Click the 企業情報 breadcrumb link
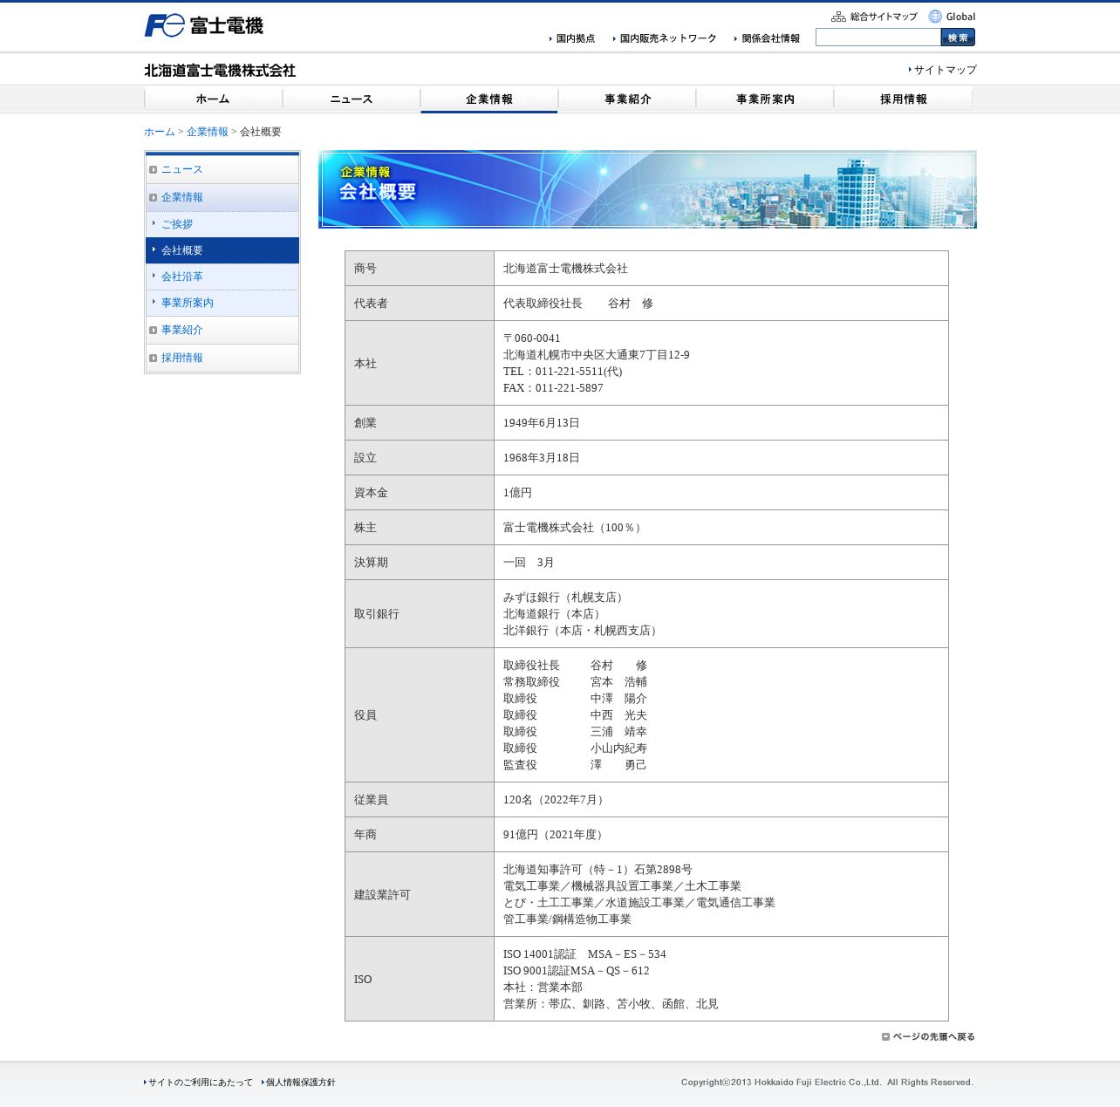1120x1107 pixels. [208, 132]
